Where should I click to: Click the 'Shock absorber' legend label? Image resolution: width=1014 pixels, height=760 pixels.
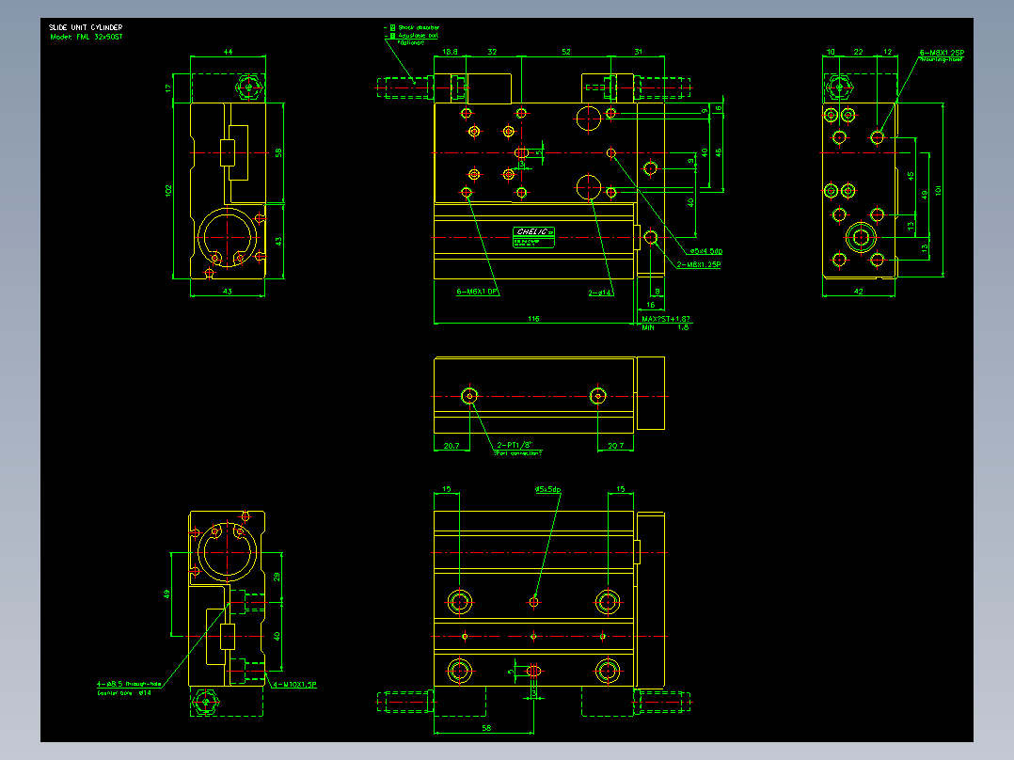point(419,28)
